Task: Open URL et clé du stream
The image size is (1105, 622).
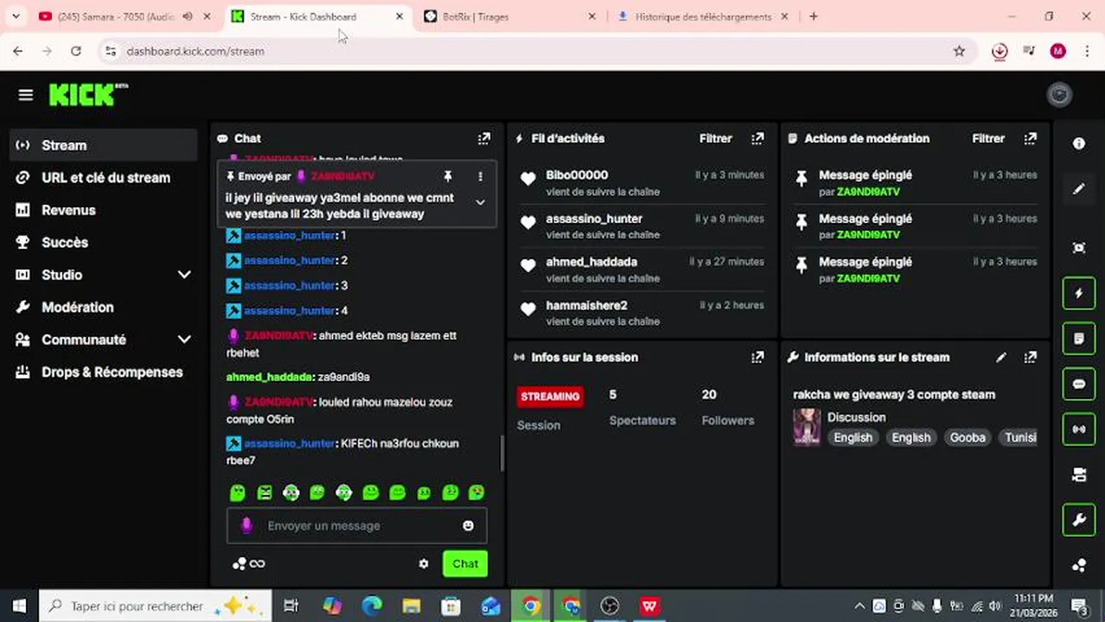Action: (x=104, y=177)
